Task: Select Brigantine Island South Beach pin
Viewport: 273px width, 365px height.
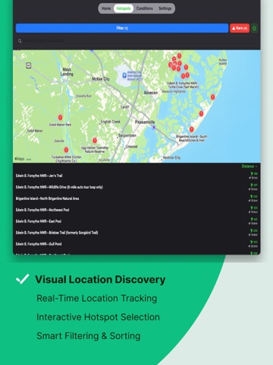Action: (x=192, y=129)
